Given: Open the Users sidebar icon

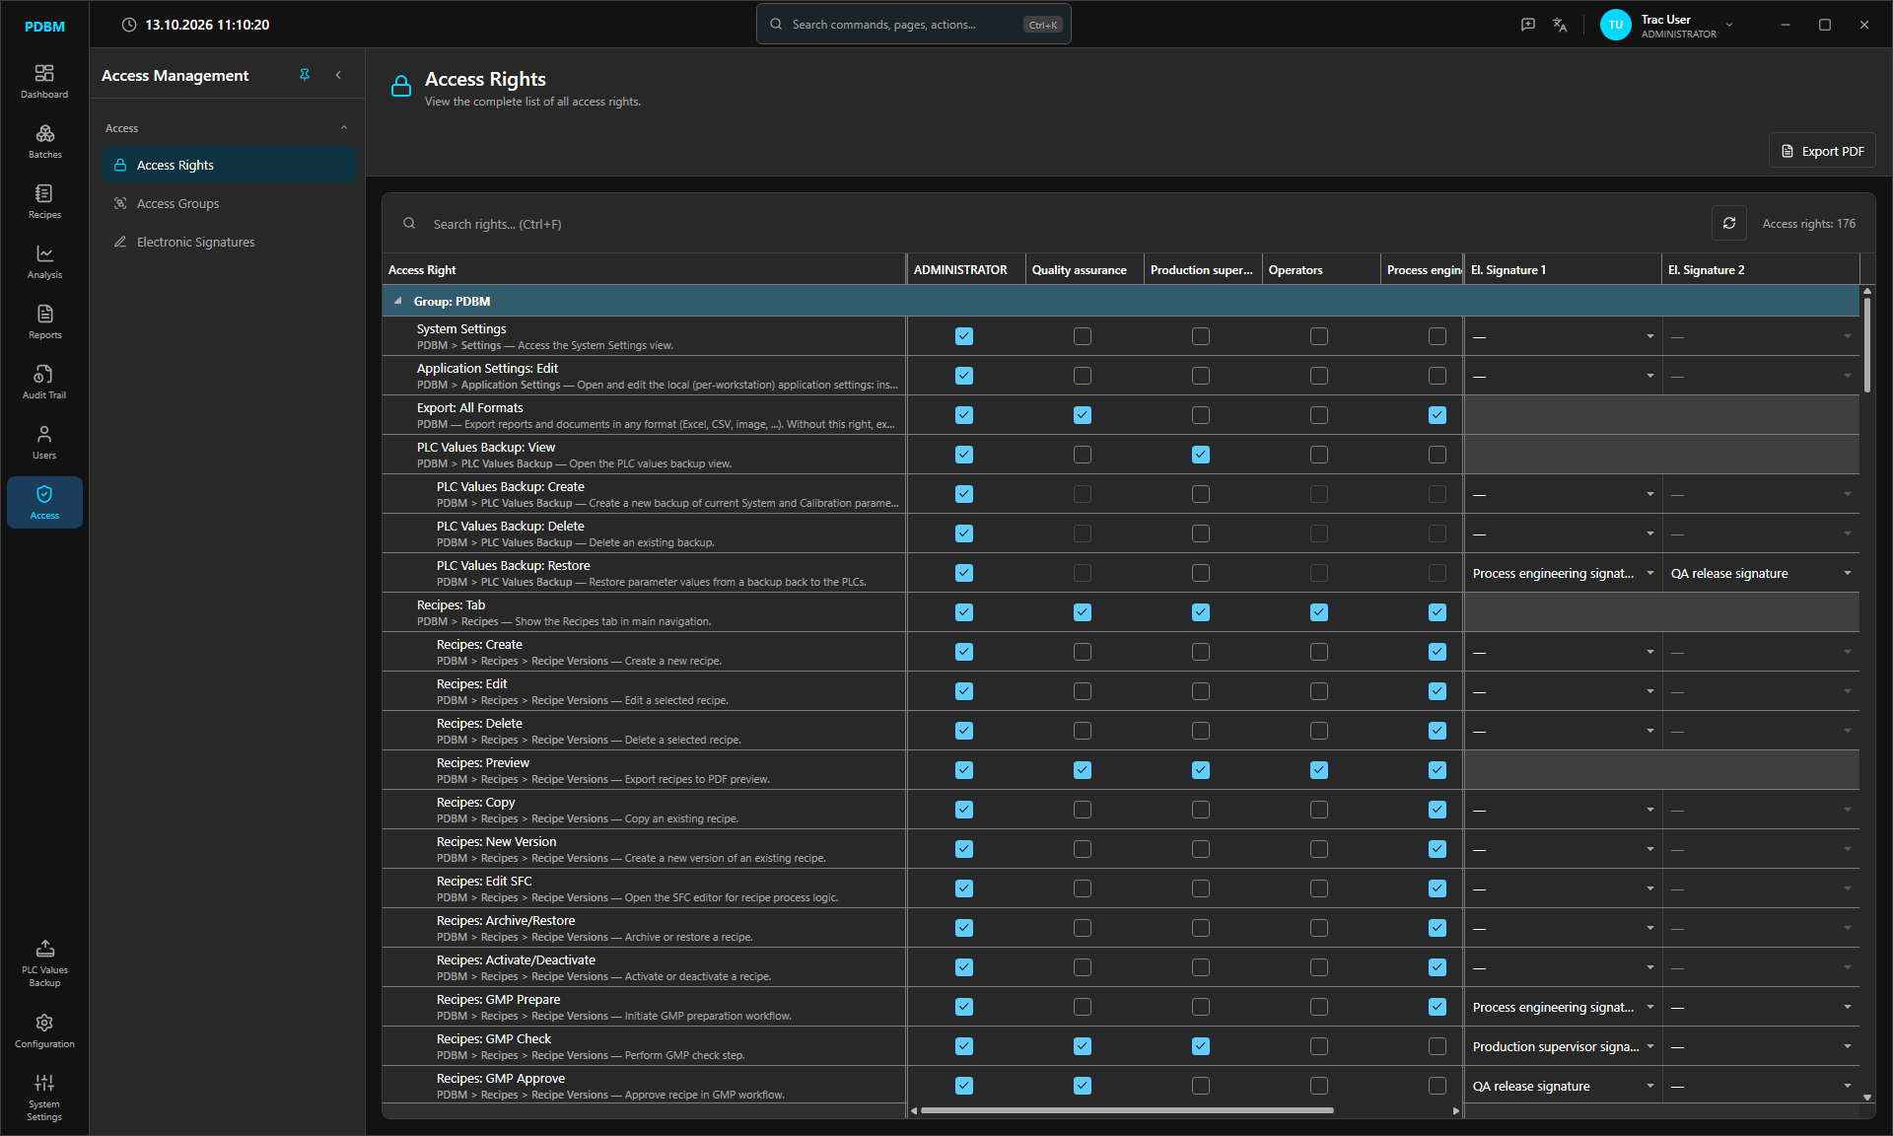Looking at the screenshot, I should [x=44, y=442].
